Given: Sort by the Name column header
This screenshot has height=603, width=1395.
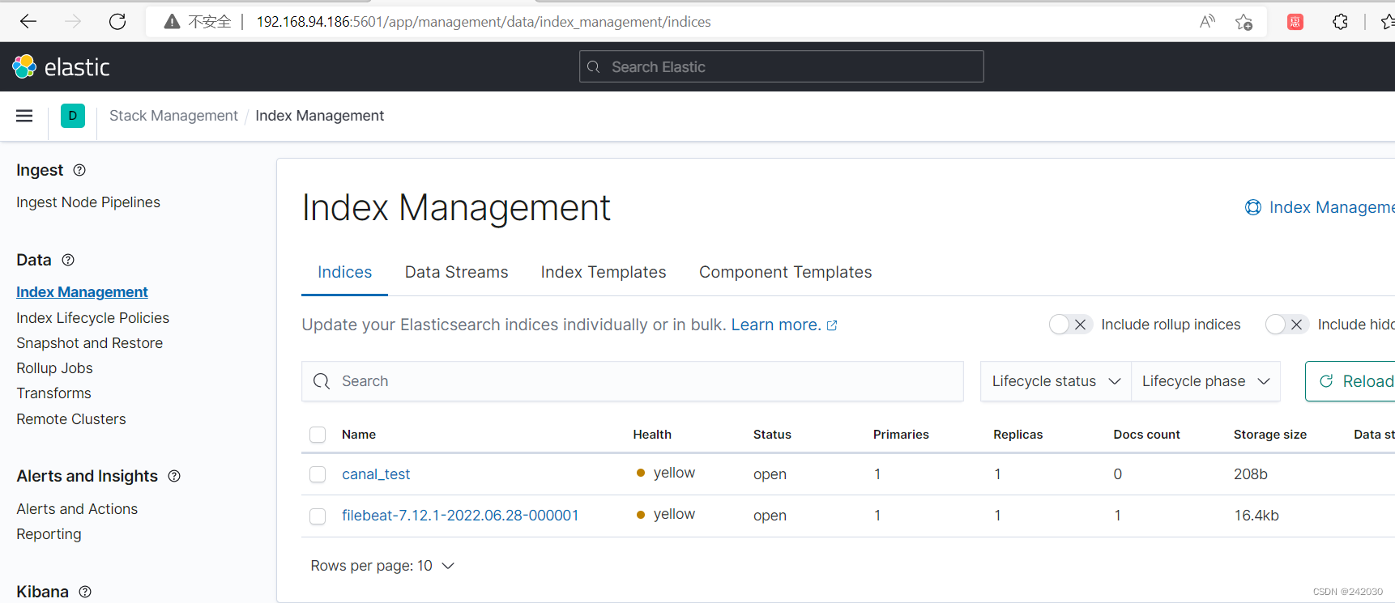Looking at the screenshot, I should tap(359, 435).
